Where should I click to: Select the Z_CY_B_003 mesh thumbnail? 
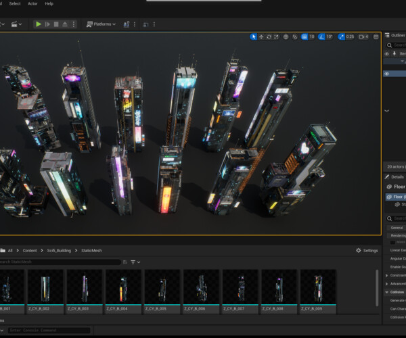(x=84, y=291)
